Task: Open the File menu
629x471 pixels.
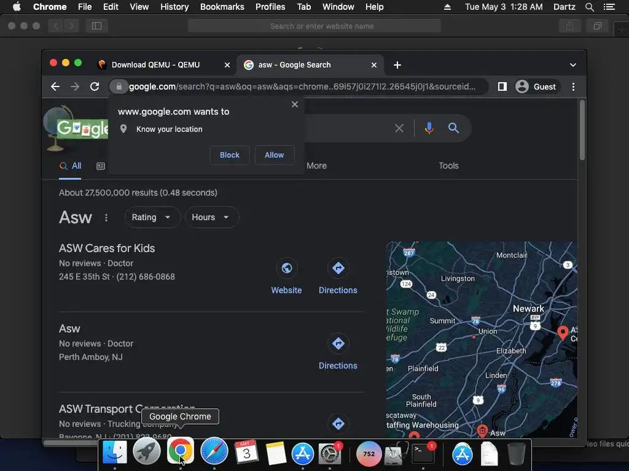Action: coord(85,7)
